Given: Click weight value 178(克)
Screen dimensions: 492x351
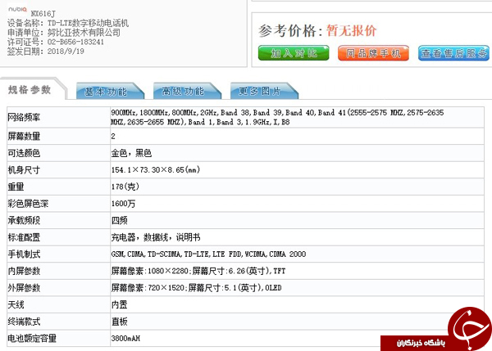Looking at the screenshot, I should click(x=125, y=187).
